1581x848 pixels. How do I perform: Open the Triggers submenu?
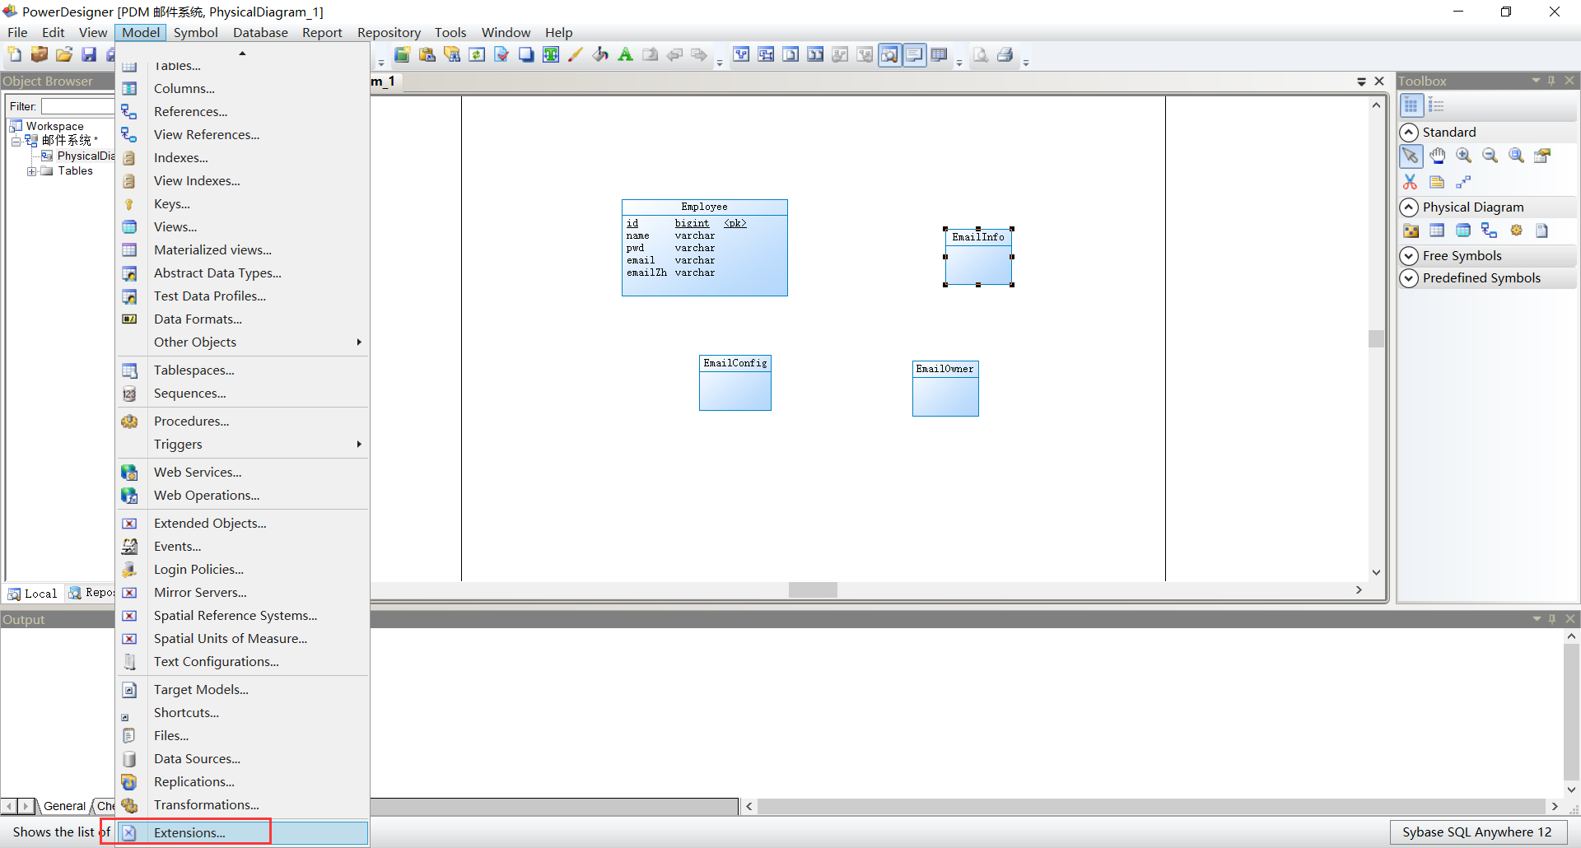coord(242,445)
